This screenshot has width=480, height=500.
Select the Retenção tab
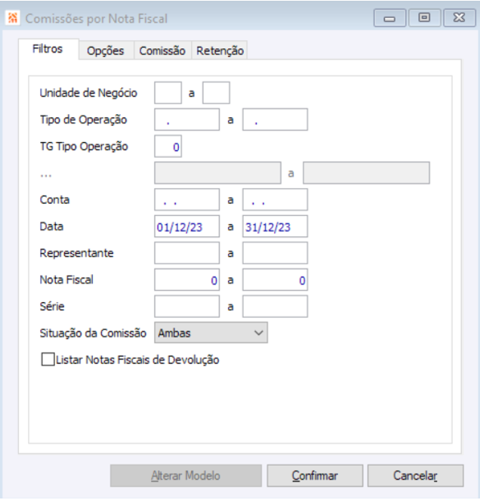[x=220, y=51]
